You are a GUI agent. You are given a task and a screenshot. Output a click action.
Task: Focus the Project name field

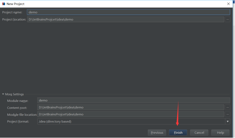[x=129, y=12]
